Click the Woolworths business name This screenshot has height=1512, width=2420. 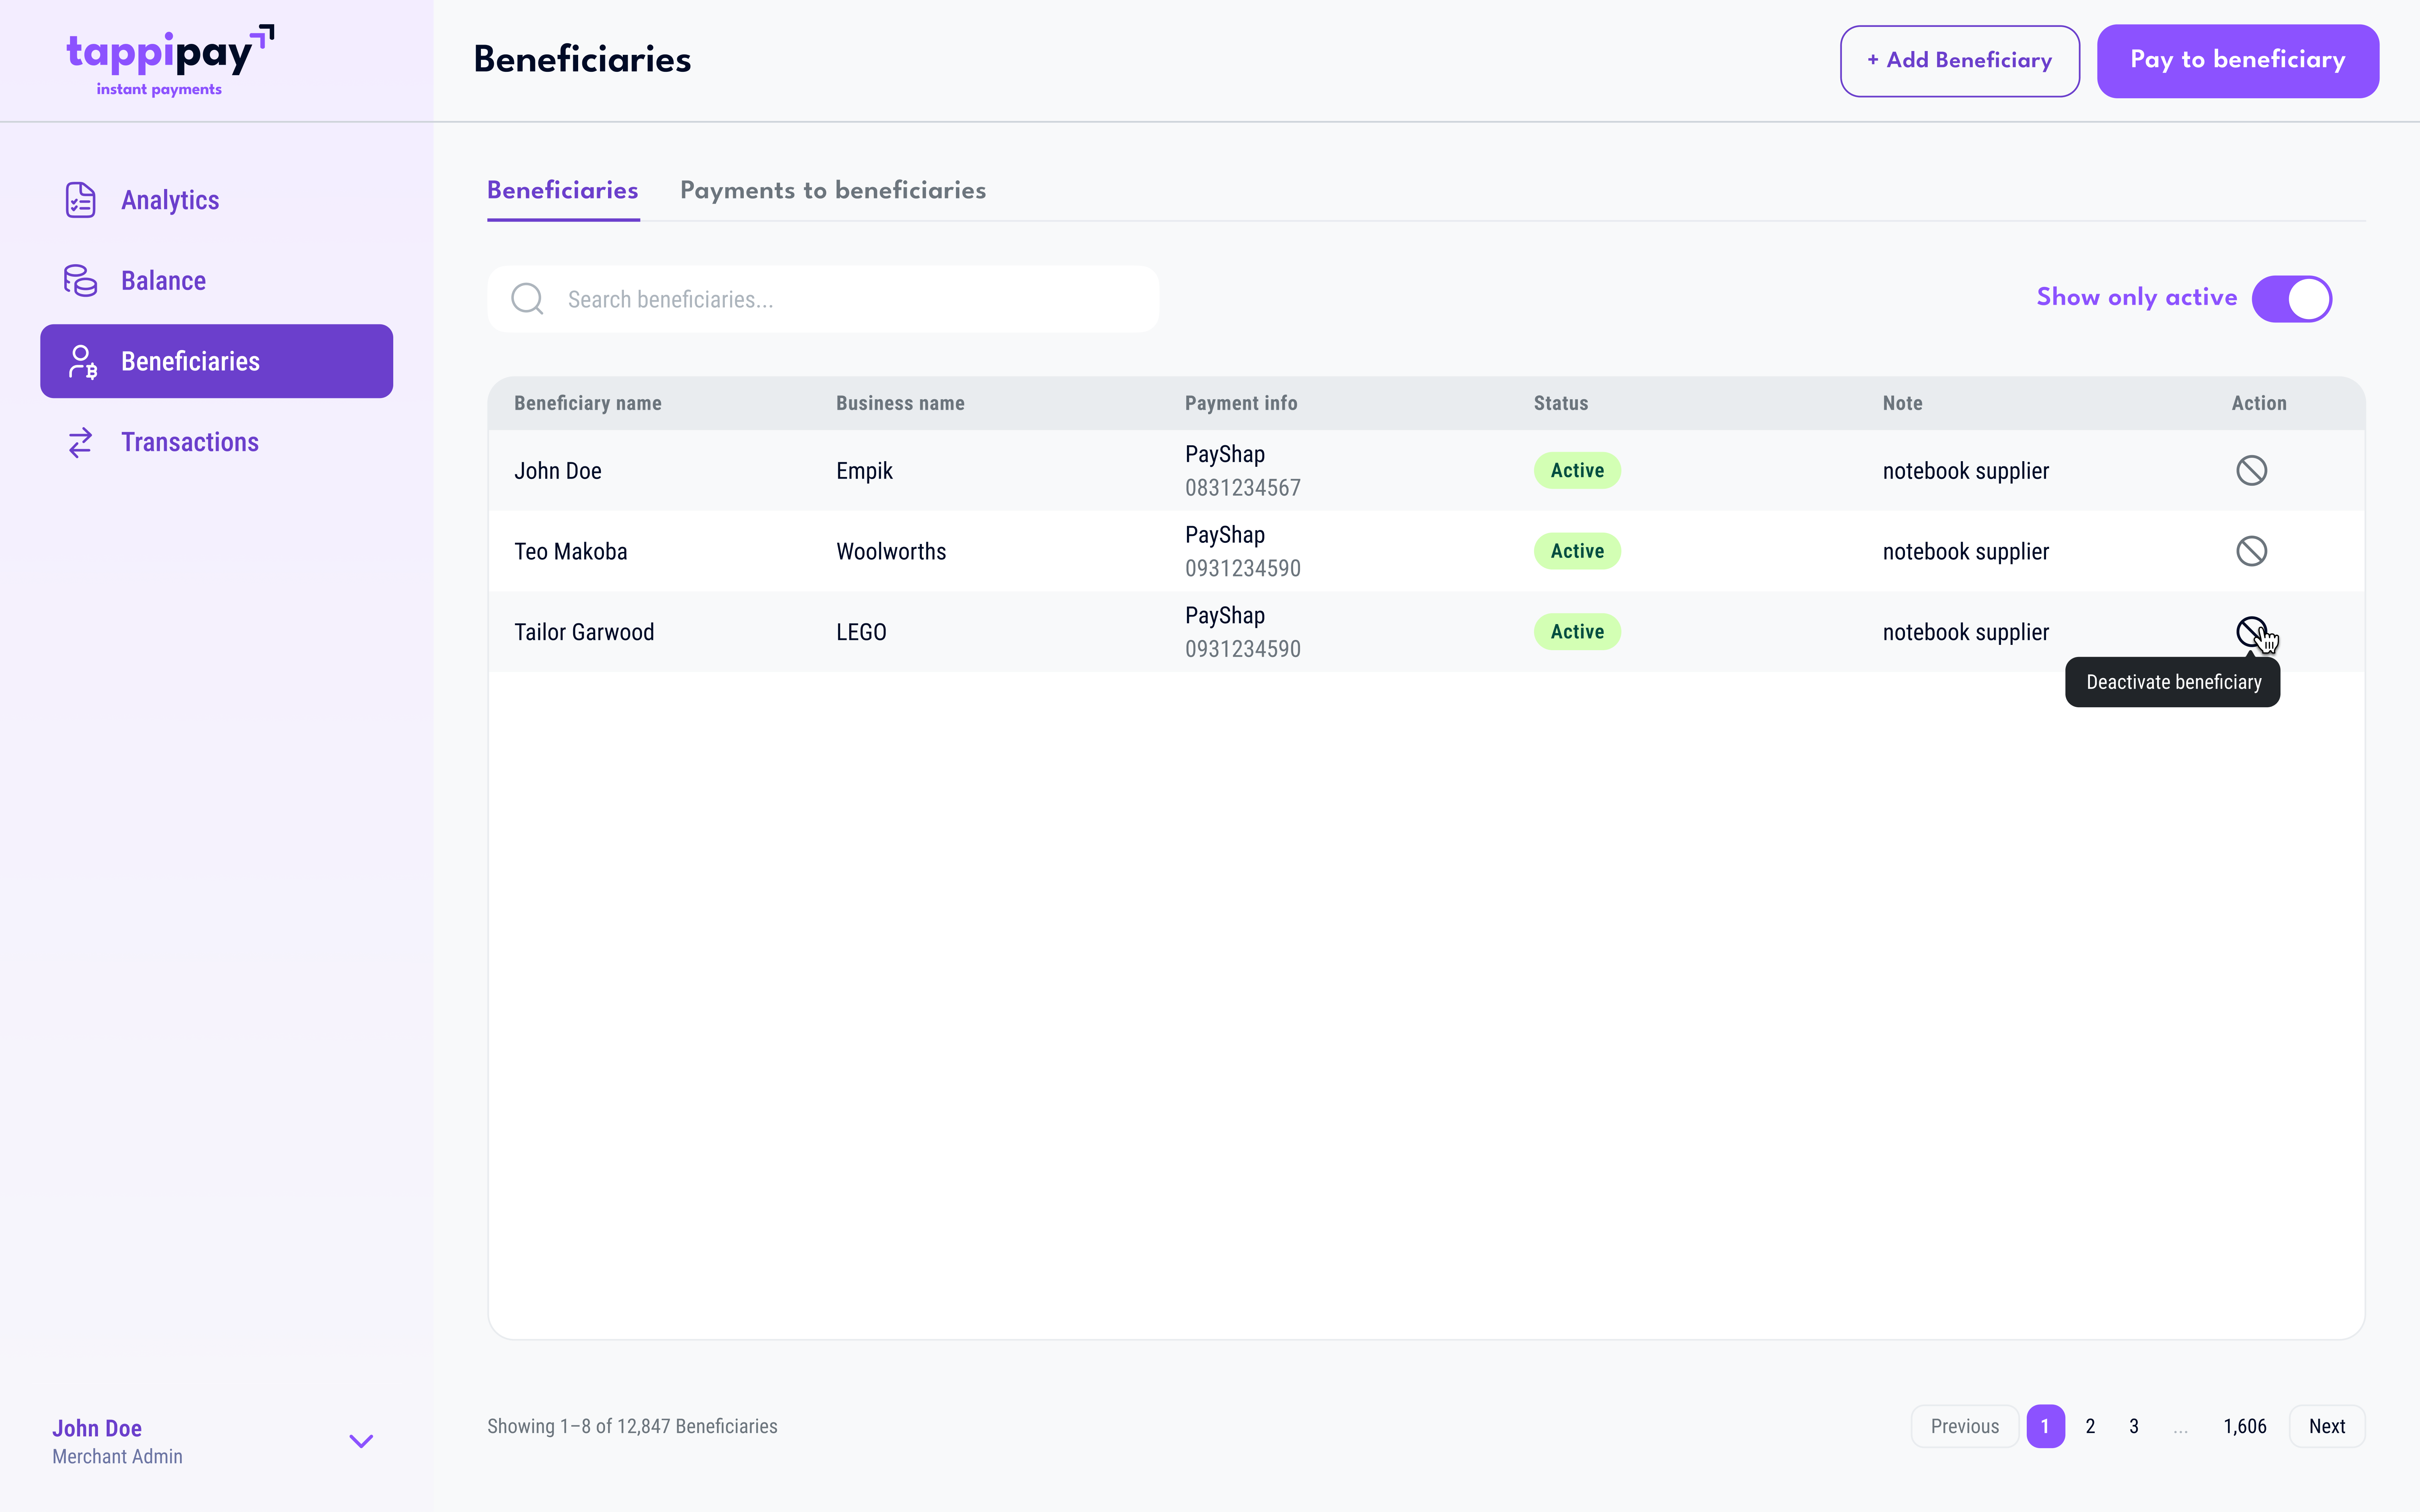[891, 551]
